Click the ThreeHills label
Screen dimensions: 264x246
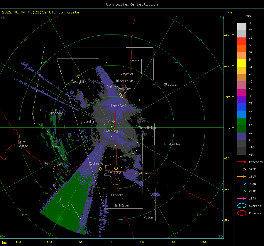pyautogui.click(x=147, y=128)
